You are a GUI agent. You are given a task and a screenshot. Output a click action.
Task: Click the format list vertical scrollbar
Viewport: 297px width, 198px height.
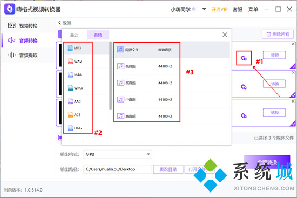pos(110,76)
